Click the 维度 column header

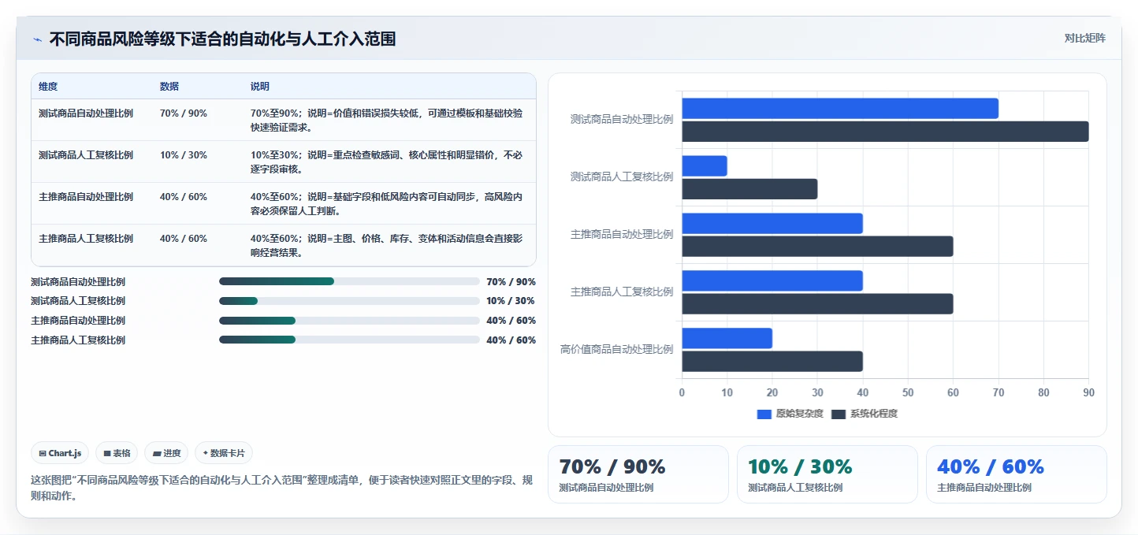click(48, 87)
